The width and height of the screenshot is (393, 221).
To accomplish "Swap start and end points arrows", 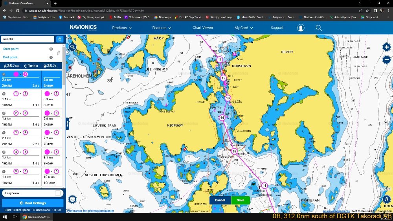I will (x=59, y=53).
